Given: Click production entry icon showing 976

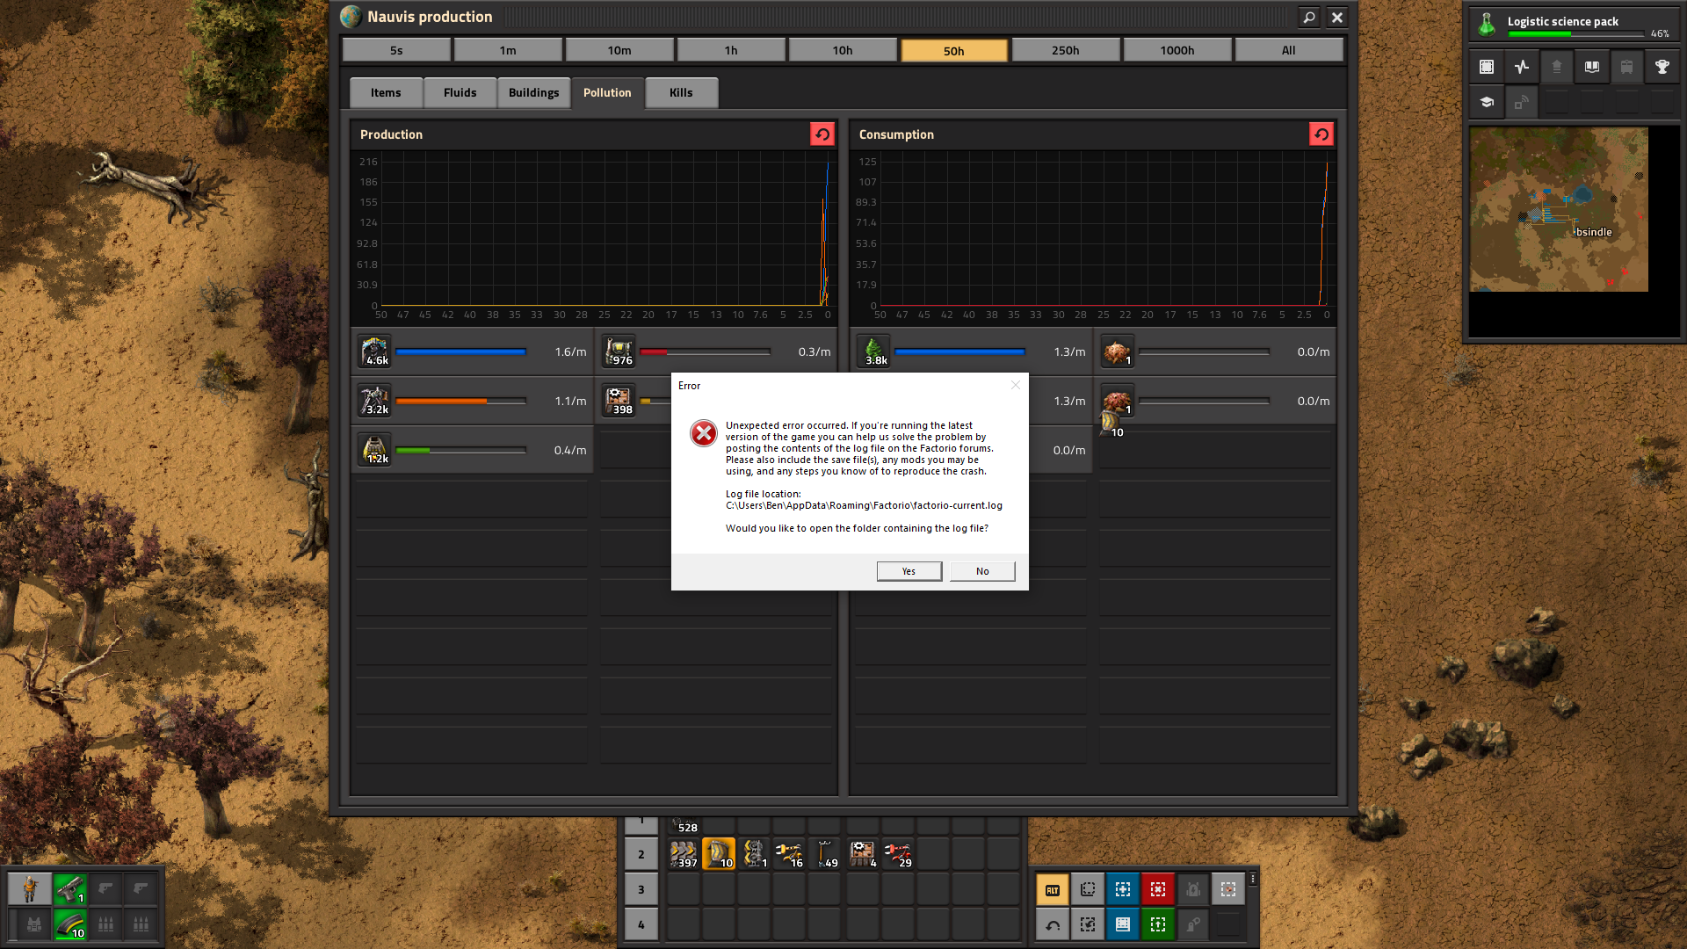Looking at the screenshot, I should 619,351.
